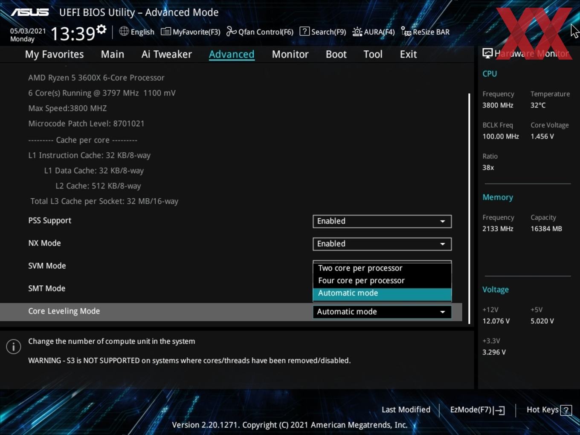Click 'AMD Ryzen 5 3600X 6-Core Processor' text
The height and width of the screenshot is (435, 580).
pos(96,78)
